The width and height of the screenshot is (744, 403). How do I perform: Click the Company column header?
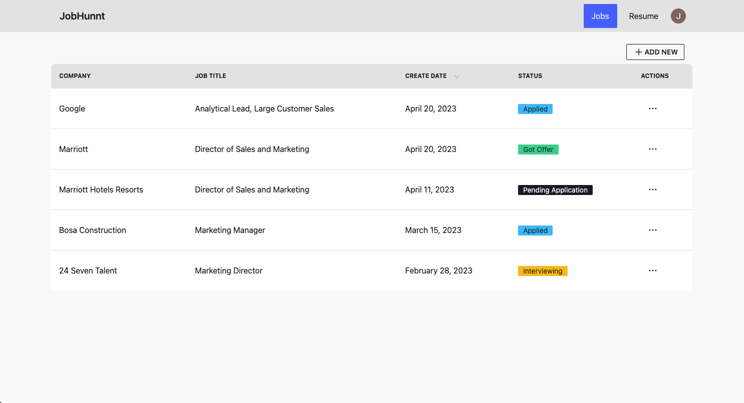75,76
